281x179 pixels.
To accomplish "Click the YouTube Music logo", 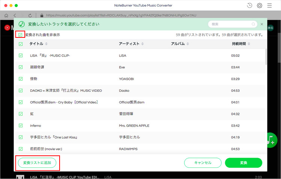I will [7, 28].
